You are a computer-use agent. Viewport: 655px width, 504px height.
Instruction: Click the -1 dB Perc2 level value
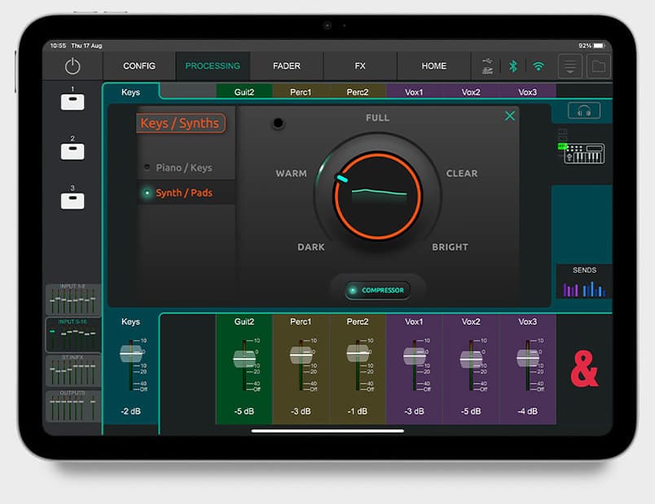pyautogui.click(x=358, y=411)
